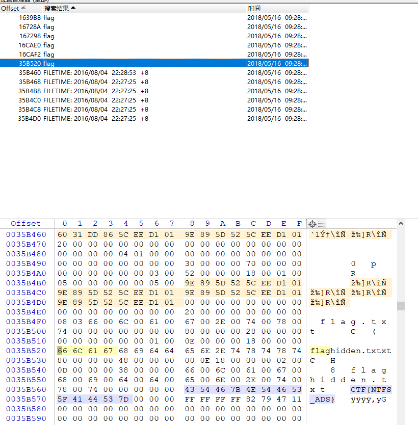Click the vertical scrollbar thumb in hex view

point(401,306)
